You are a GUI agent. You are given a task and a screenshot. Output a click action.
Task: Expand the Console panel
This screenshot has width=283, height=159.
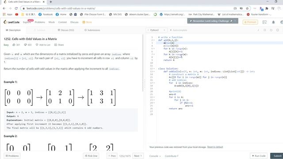155,156
